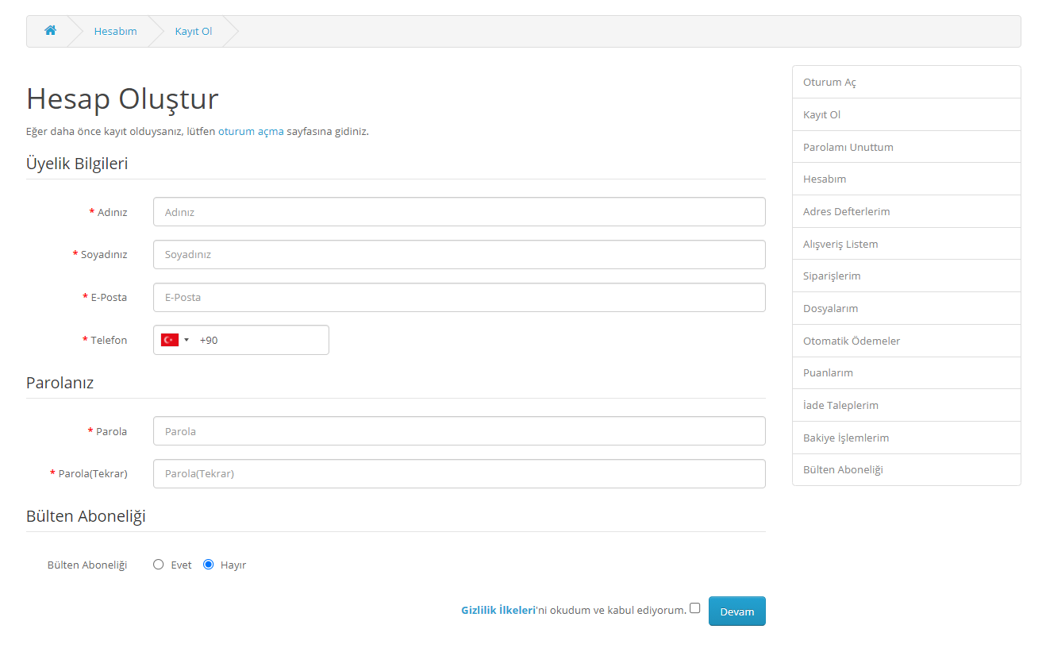Focus the E-Posta input field
Viewport: 1046px width, 648px height.
point(460,297)
